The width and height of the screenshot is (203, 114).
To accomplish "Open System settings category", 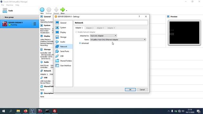I will [64, 28].
